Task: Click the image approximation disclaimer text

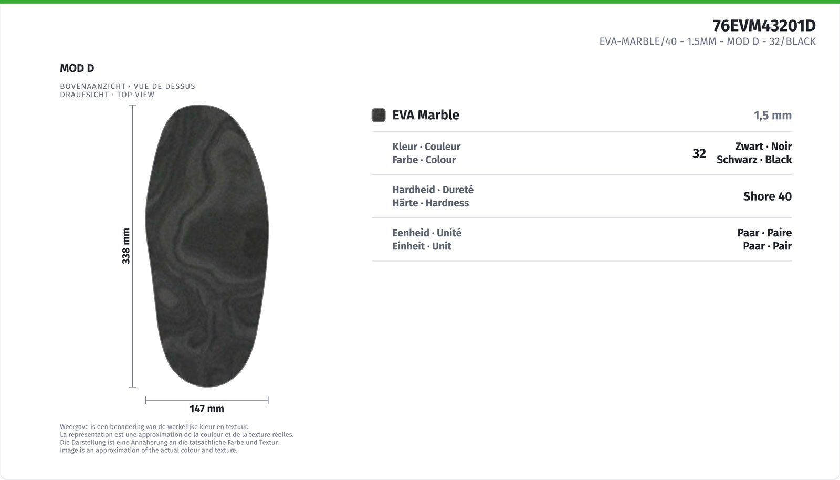Action: [x=177, y=439]
